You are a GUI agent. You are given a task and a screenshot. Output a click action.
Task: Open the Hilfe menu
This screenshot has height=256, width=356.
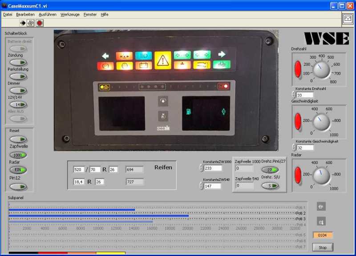[105, 15]
